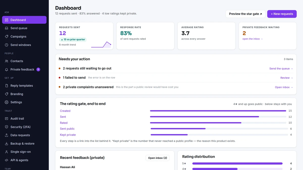Screen dimensions: 303x170
Task: Click the Average Rating 3.7 card
Action: pos(206,36)
